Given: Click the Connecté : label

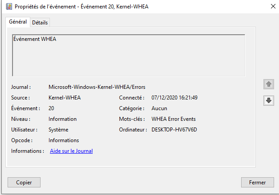Looking at the screenshot, I should (131, 98).
